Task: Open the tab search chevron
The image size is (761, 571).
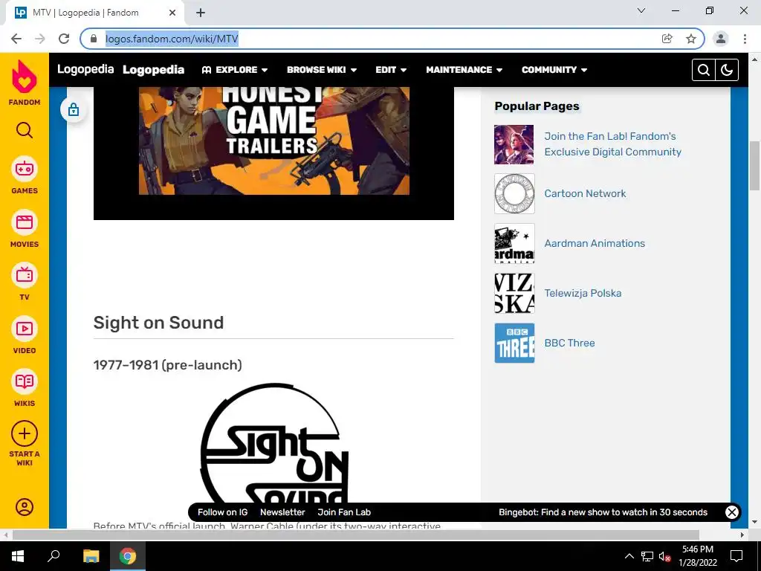Action: coord(641,10)
